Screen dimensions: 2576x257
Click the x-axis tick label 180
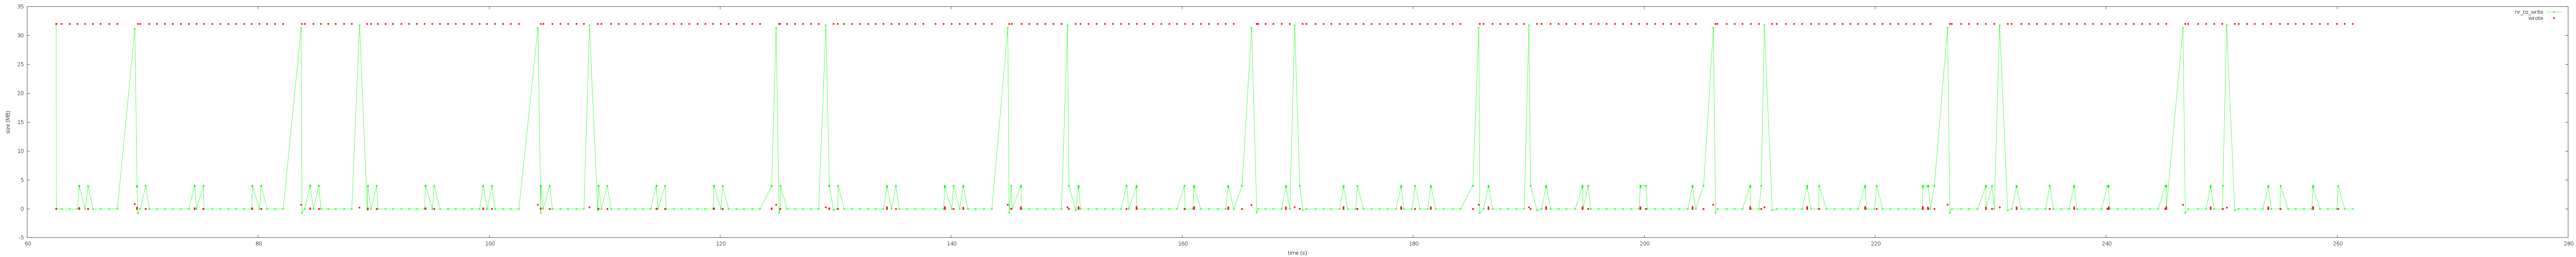click(x=1414, y=243)
